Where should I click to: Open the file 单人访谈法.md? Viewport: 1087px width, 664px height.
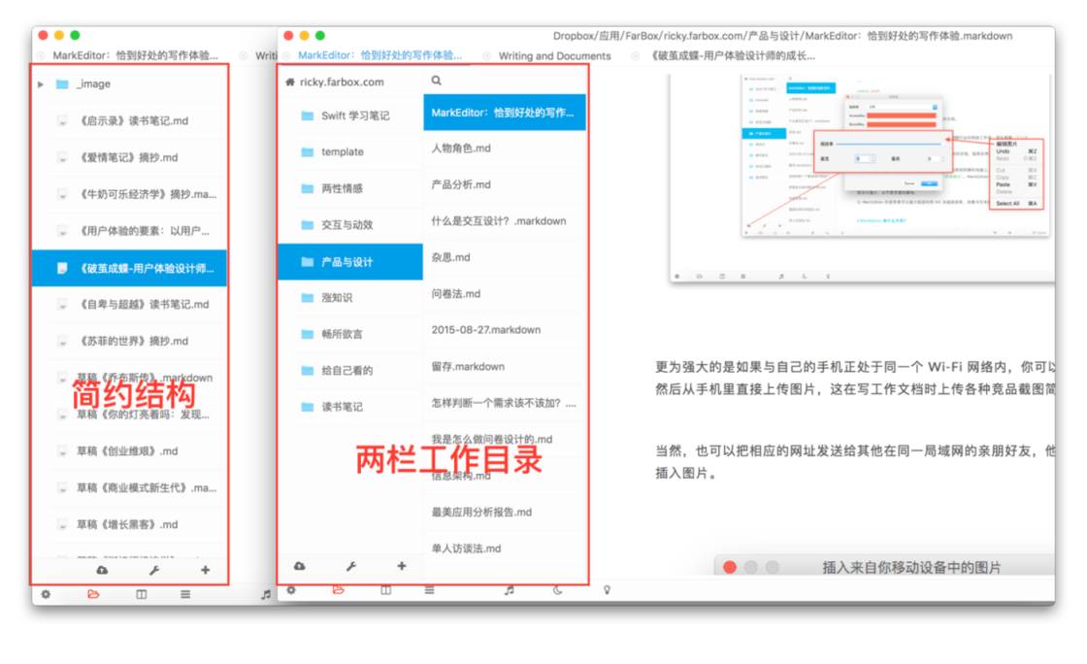click(505, 548)
